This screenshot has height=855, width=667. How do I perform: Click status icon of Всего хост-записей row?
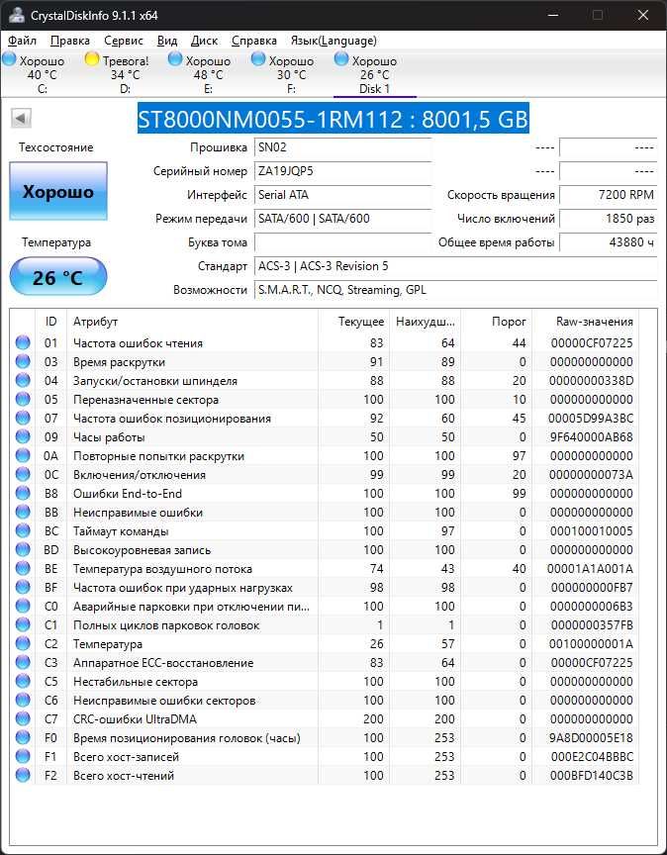click(23, 757)
